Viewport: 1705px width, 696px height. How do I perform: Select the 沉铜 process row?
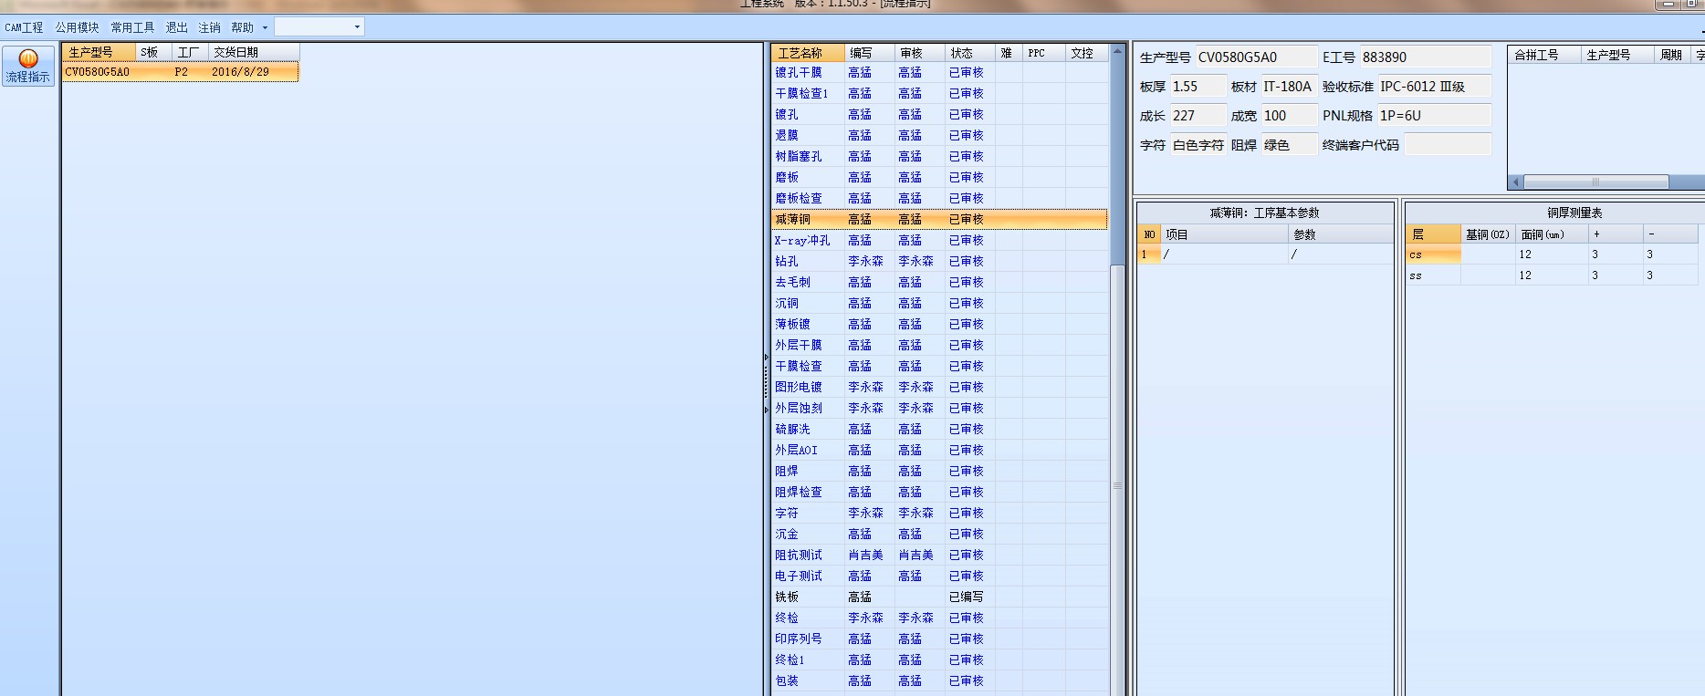pos(939,303)
